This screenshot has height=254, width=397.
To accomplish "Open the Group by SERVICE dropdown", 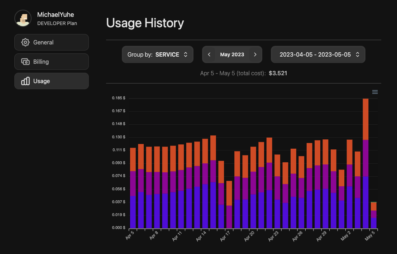I will 157,54.
